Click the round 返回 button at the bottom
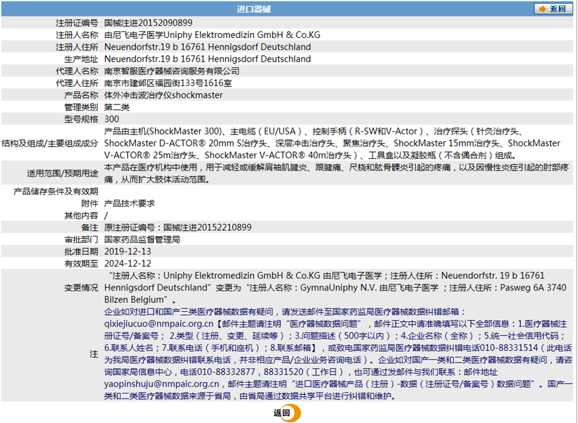 pyautogui.click(x=287, y=413)
